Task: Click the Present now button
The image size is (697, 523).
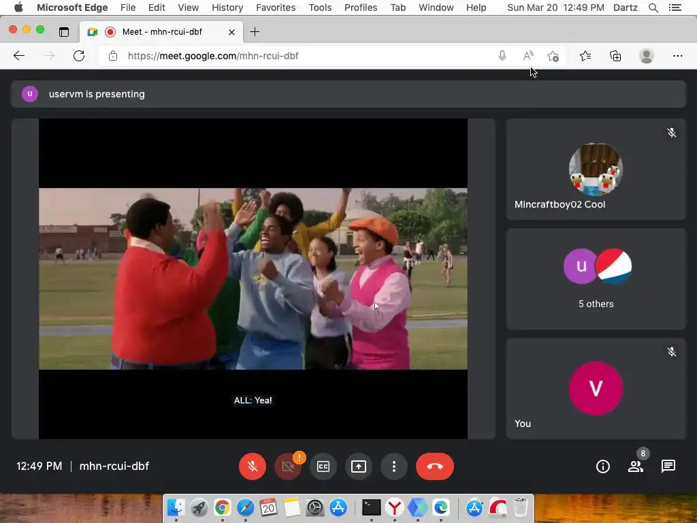Action: (x=358, y=466)
